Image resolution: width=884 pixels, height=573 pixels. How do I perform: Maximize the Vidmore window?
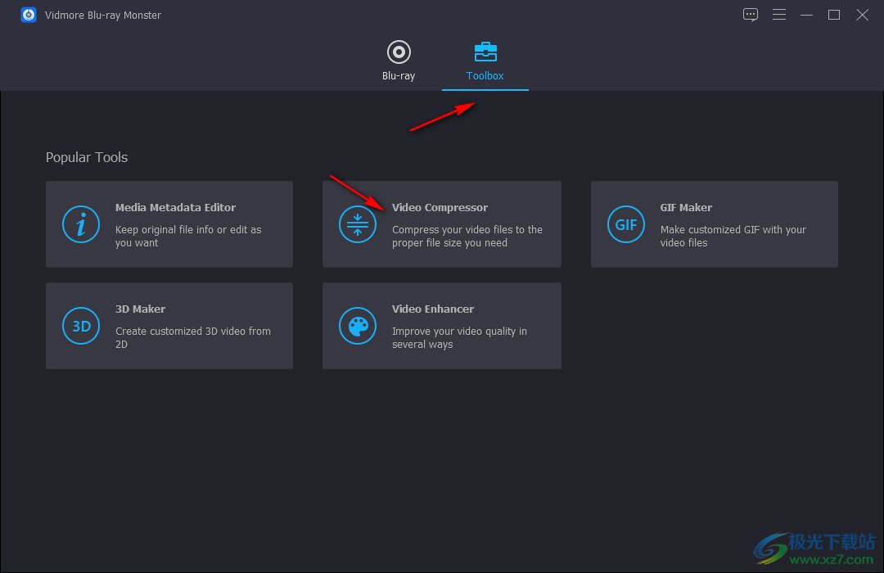[834, 15]
